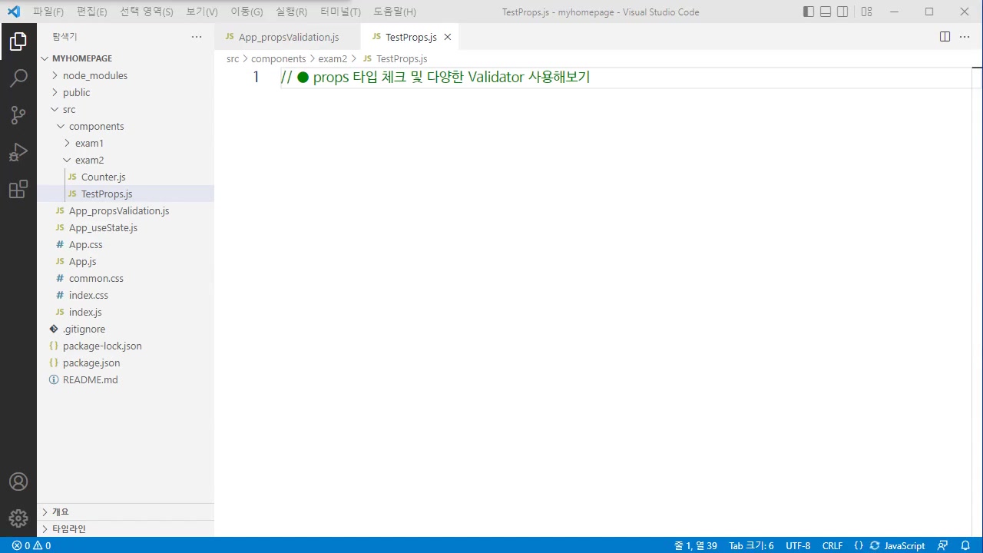983x553 pixels.
Task: Open the Manage settings gear
Action: 18,518
